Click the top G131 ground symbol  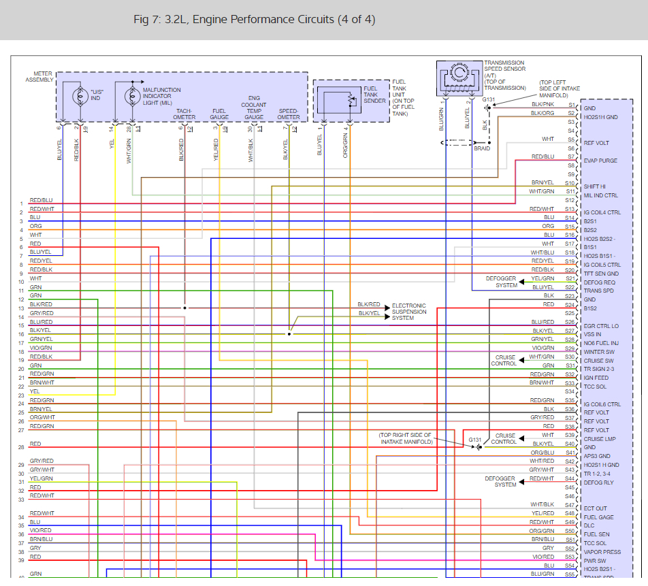pyautogui.click(x=488, y=108)
